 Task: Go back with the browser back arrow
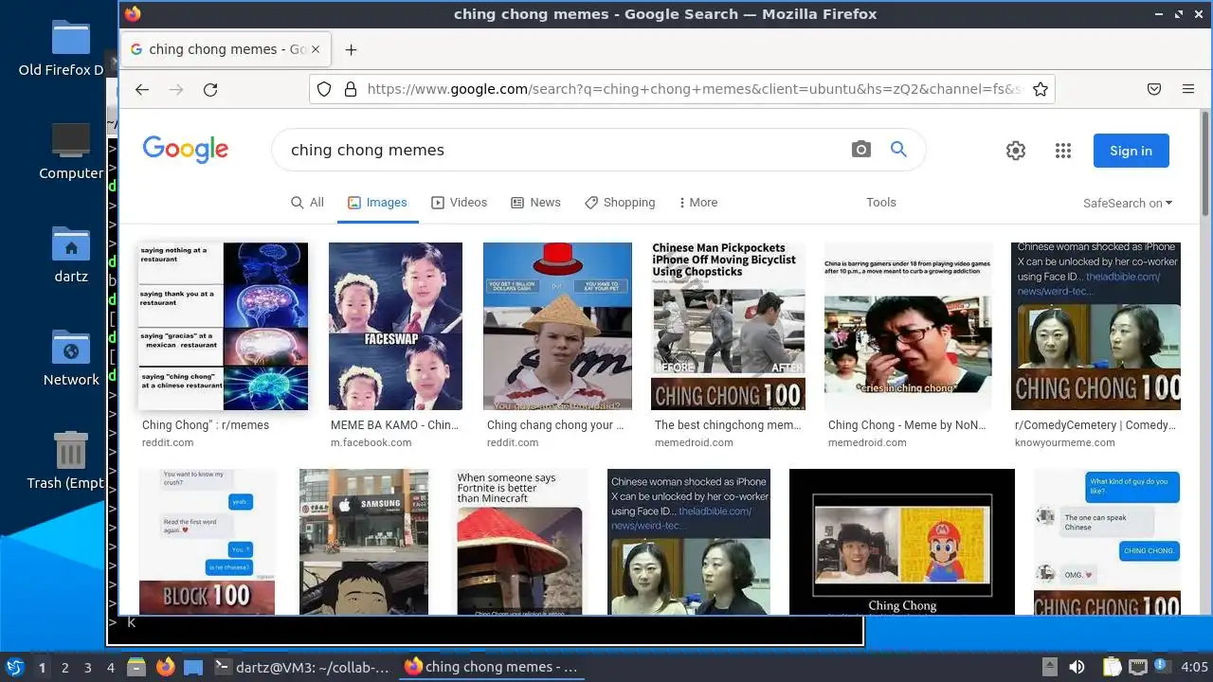142,89
